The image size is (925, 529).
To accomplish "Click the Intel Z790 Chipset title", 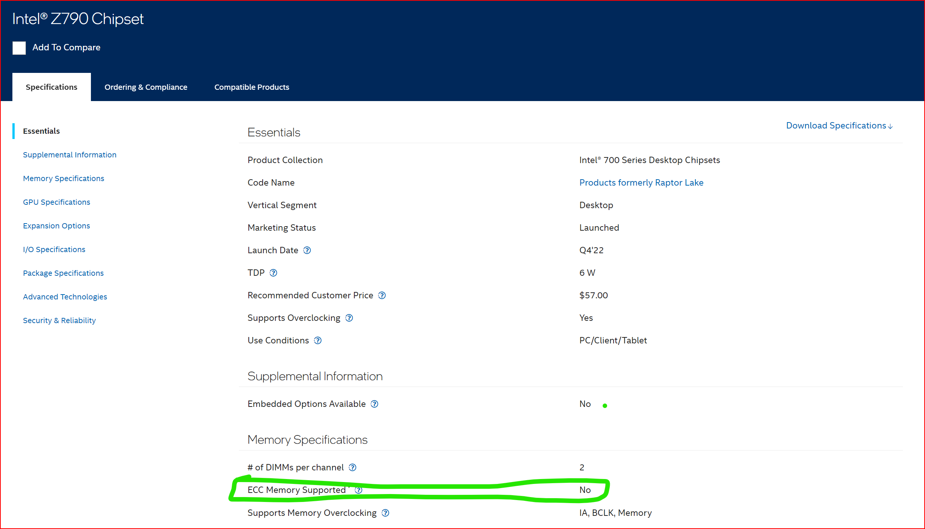I will pyautogui.click(x=78, y=19).
